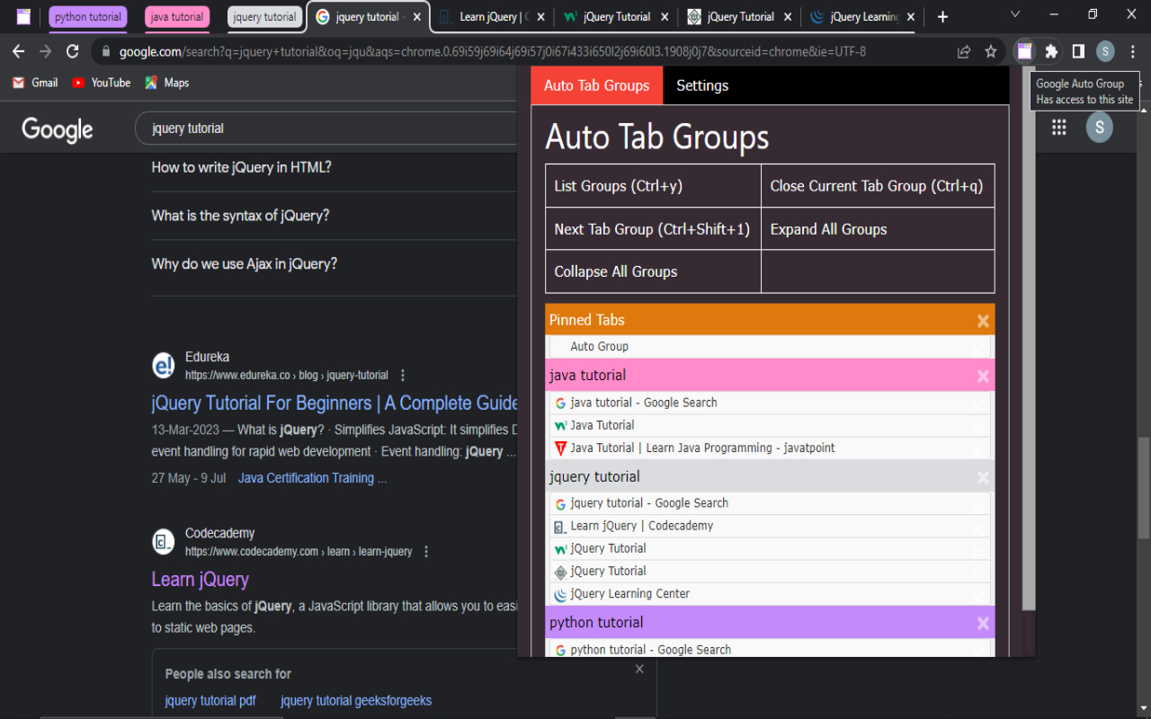Open the Google Auto Group extension icon
This screenshot has height=719, width=1151.
(x=1024, y=51)
